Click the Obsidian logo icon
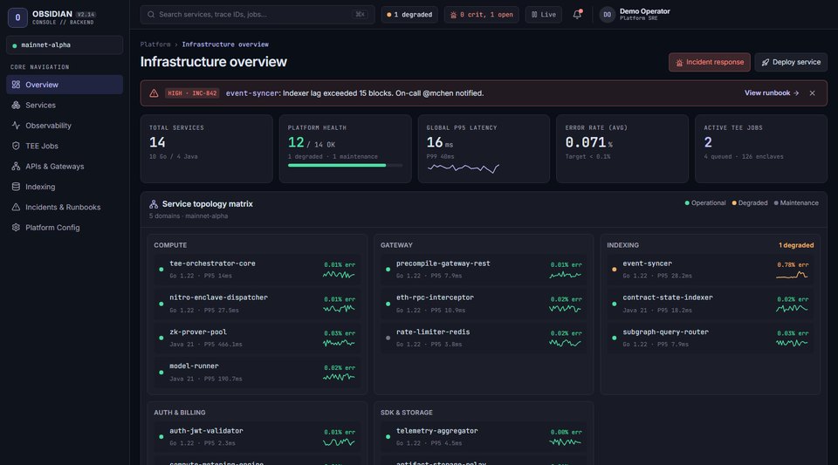 [x=17, y=17]
